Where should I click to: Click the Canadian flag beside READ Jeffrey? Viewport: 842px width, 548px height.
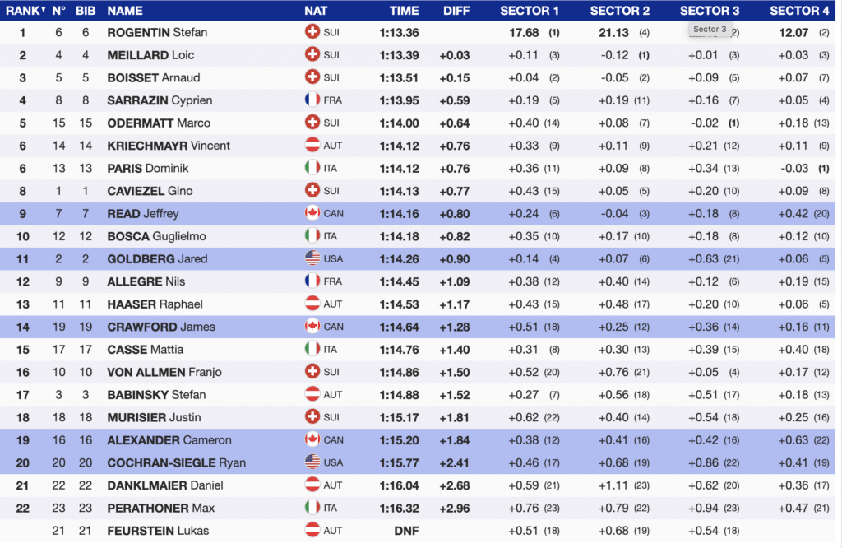click(312, 213)
